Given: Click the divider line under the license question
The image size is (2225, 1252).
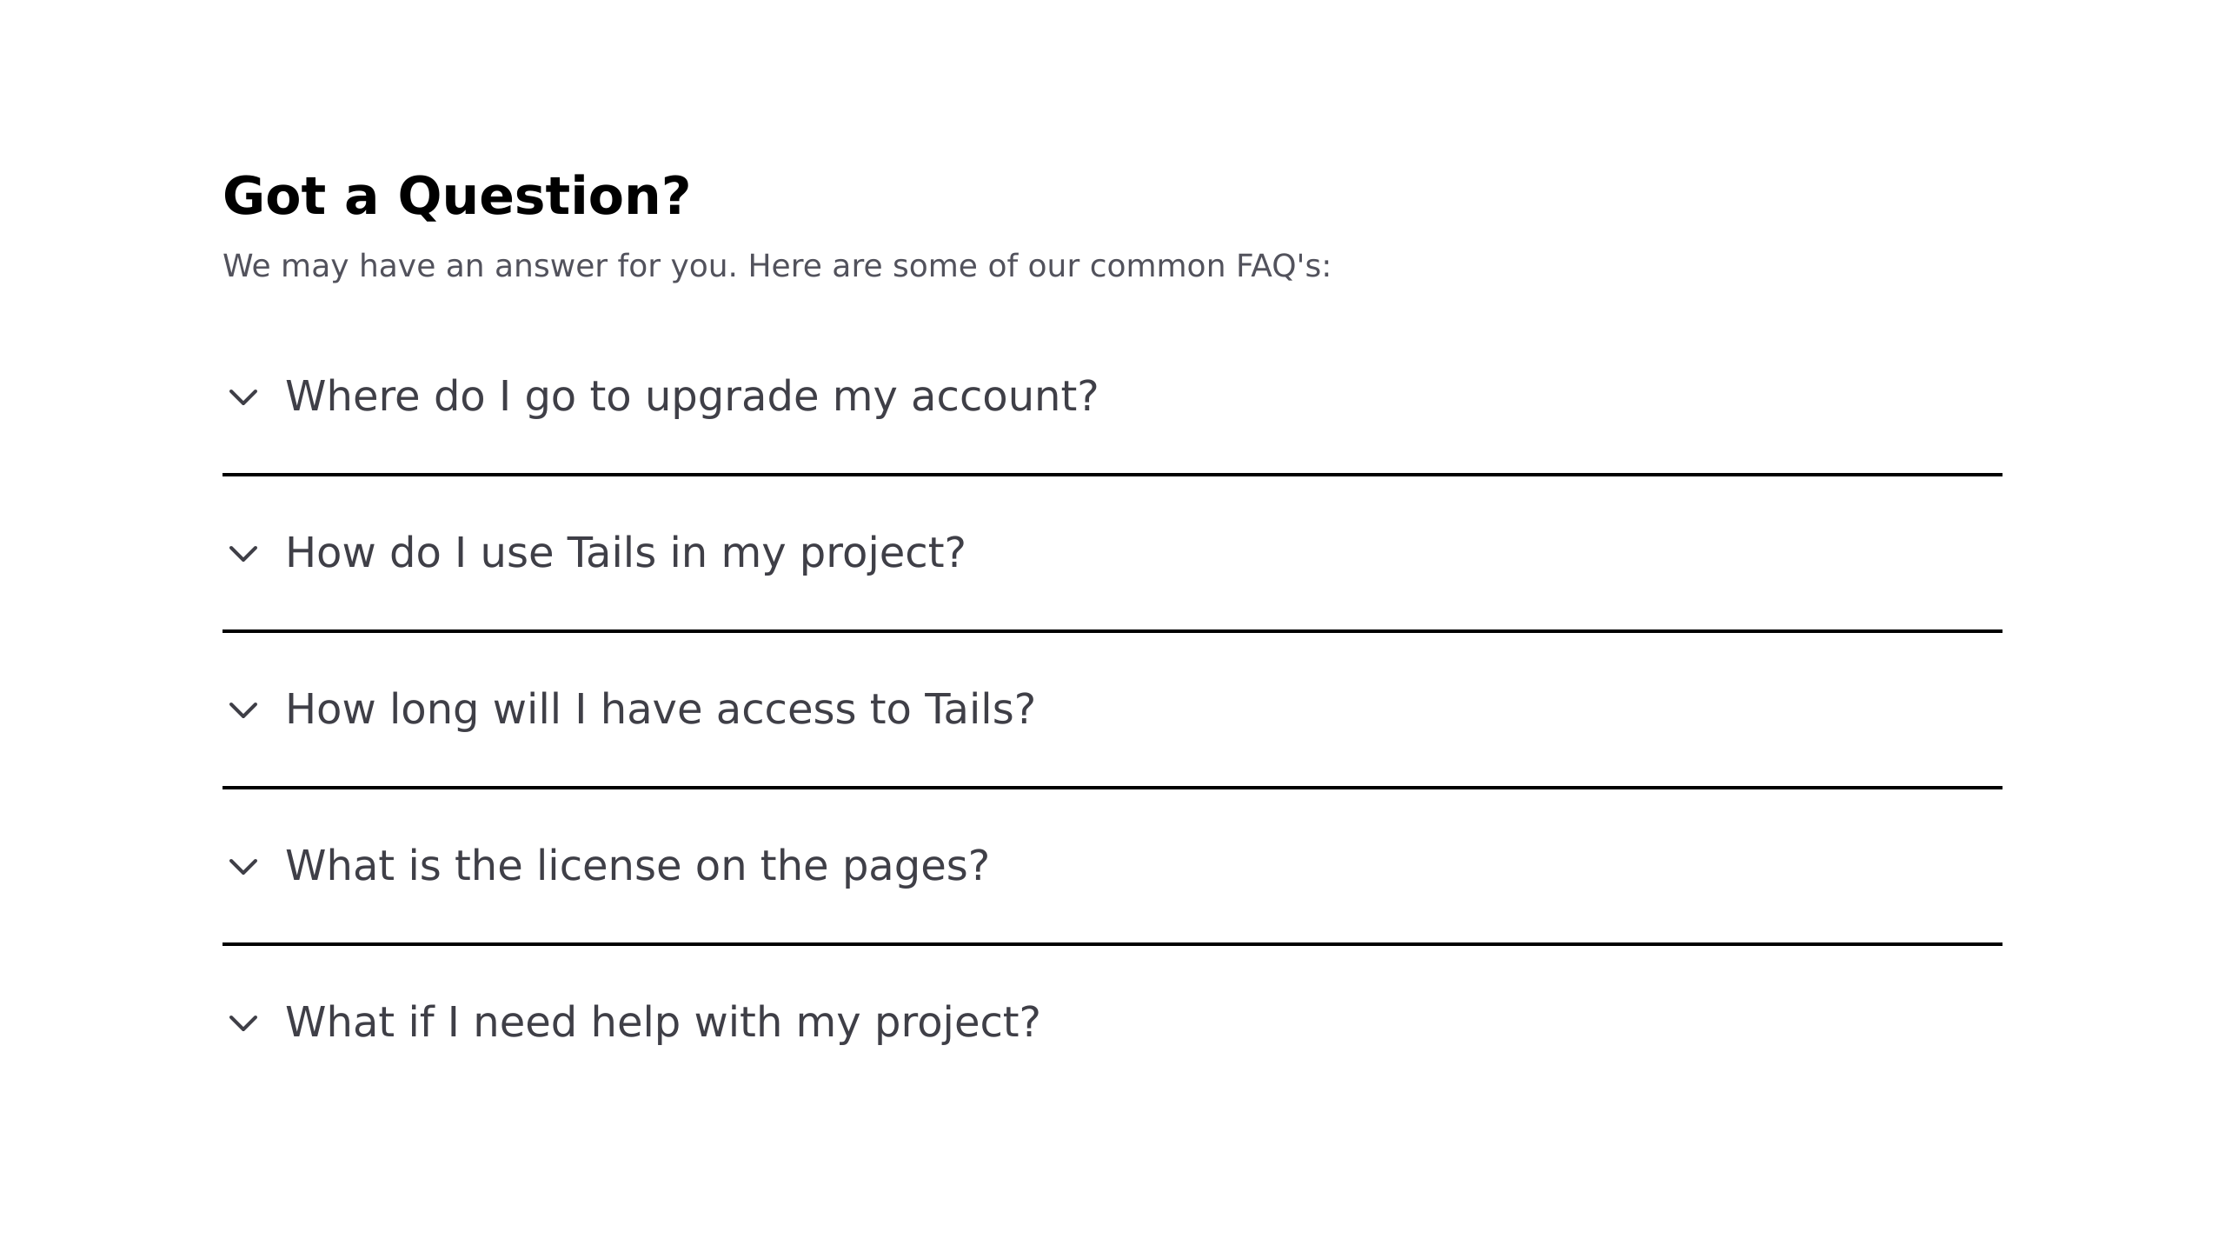Looking at the screenshot, I should pos(1112,944).
